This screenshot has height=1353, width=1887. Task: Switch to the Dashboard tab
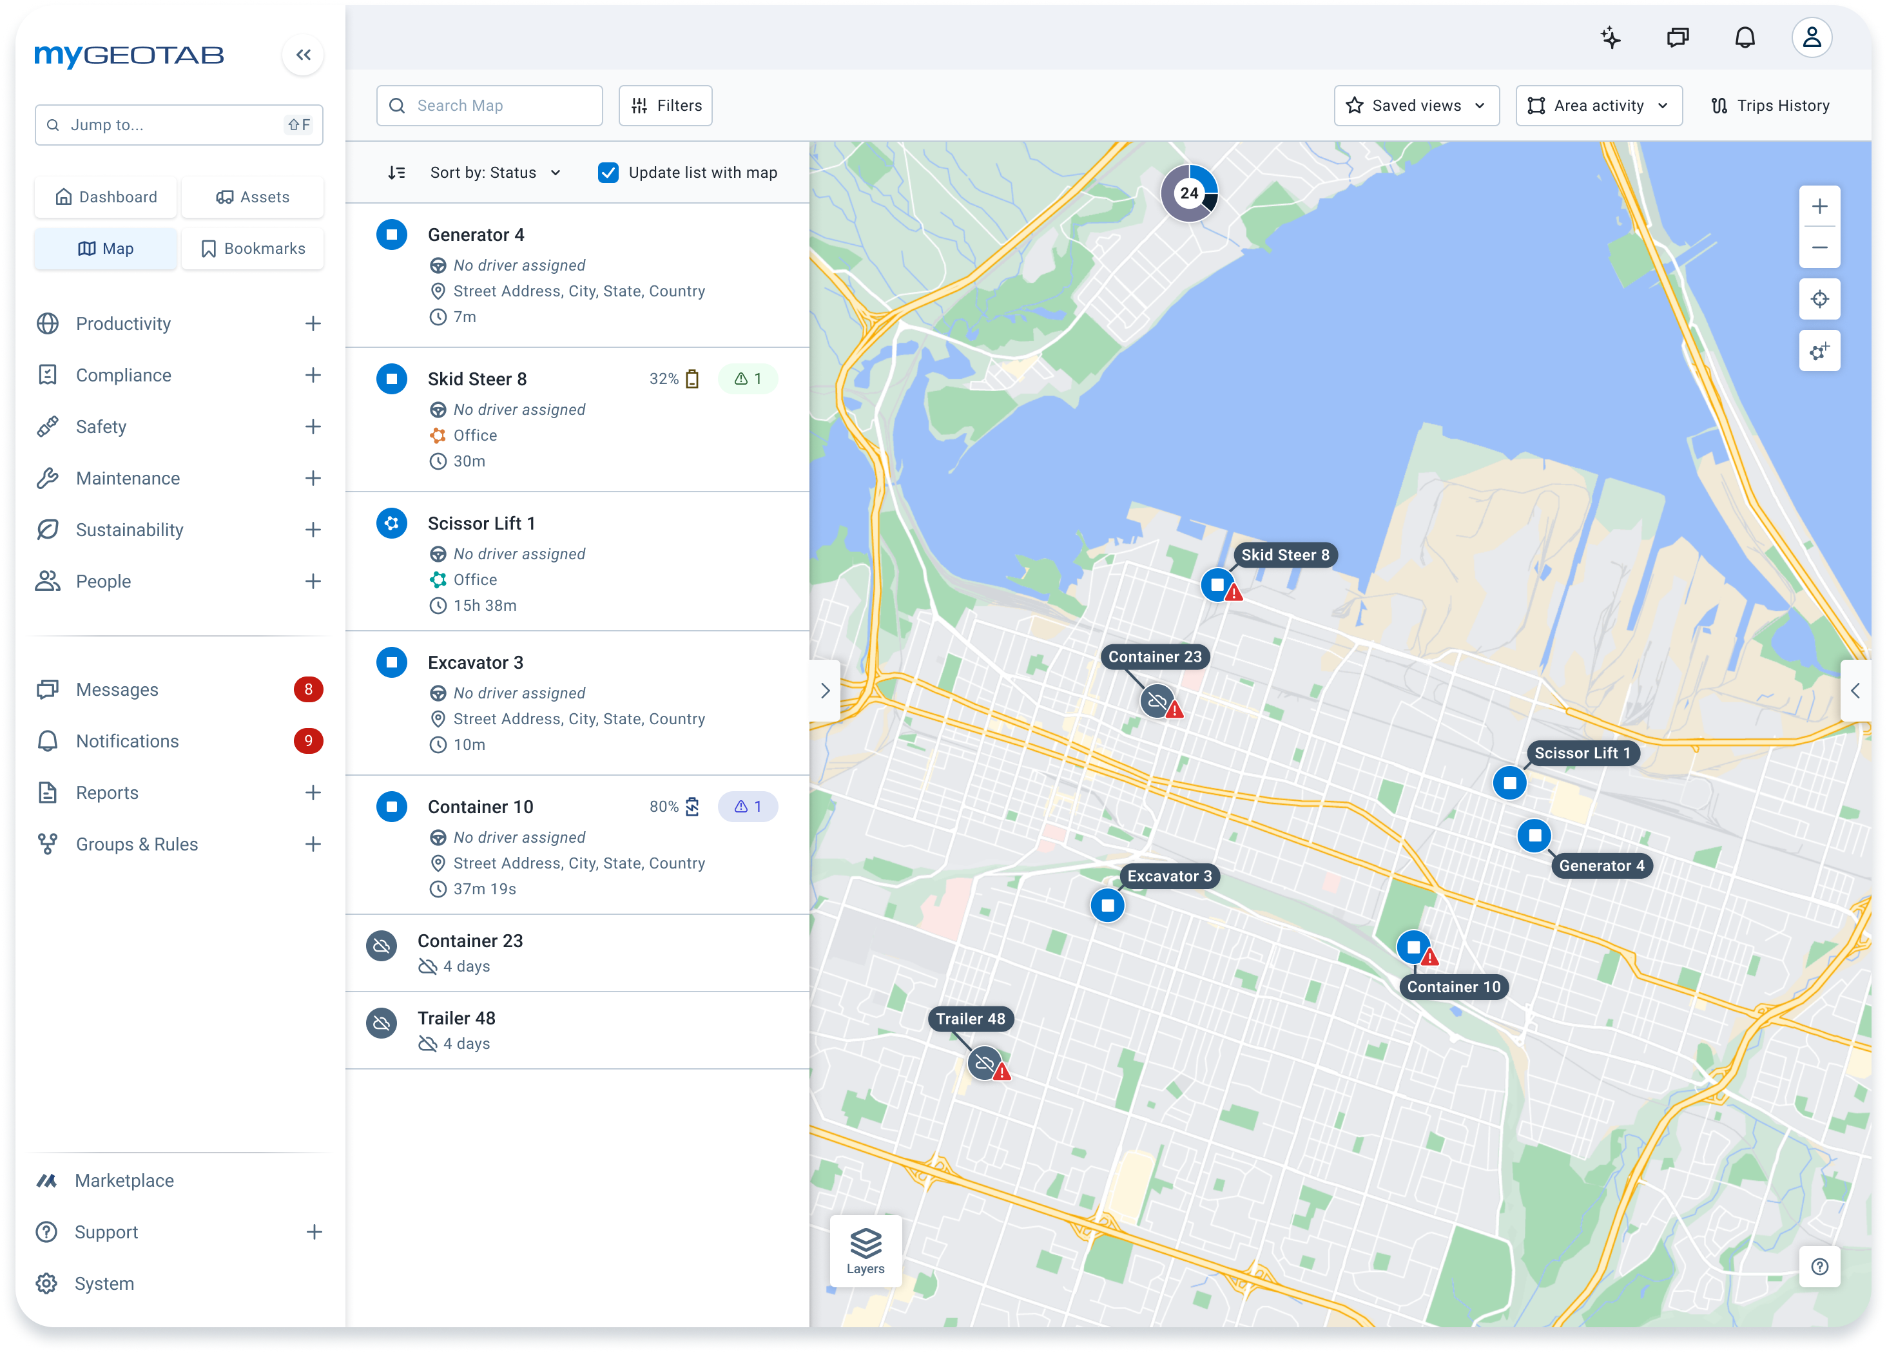point(106,197)
